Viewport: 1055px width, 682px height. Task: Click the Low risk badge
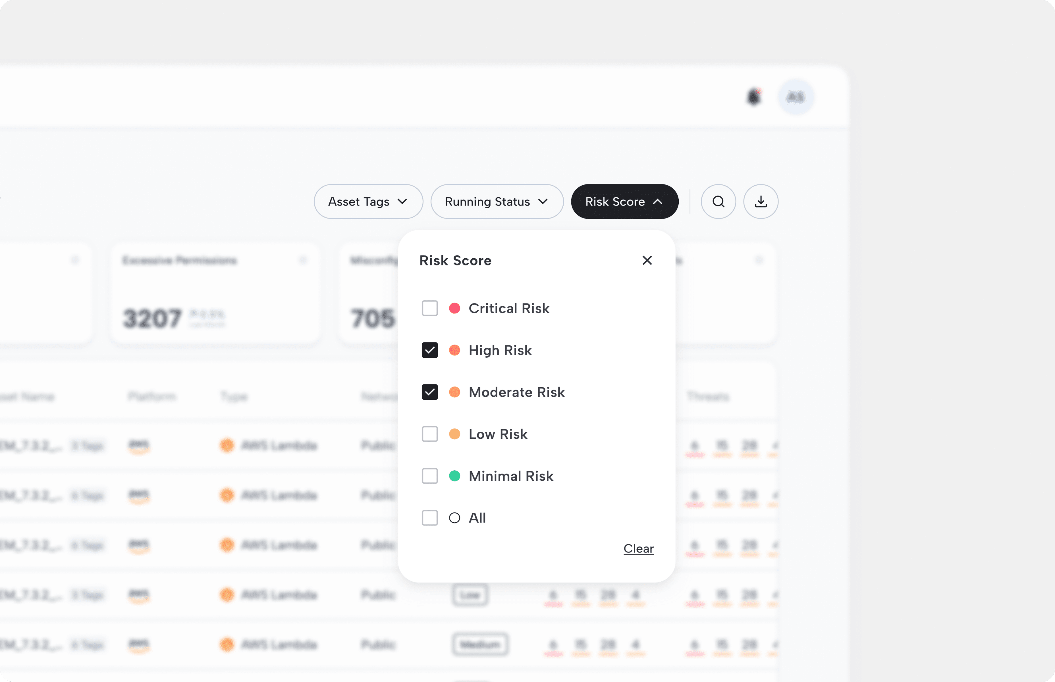(470, 595)
